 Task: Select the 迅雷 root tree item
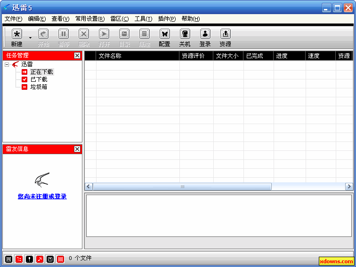[27, 64]
